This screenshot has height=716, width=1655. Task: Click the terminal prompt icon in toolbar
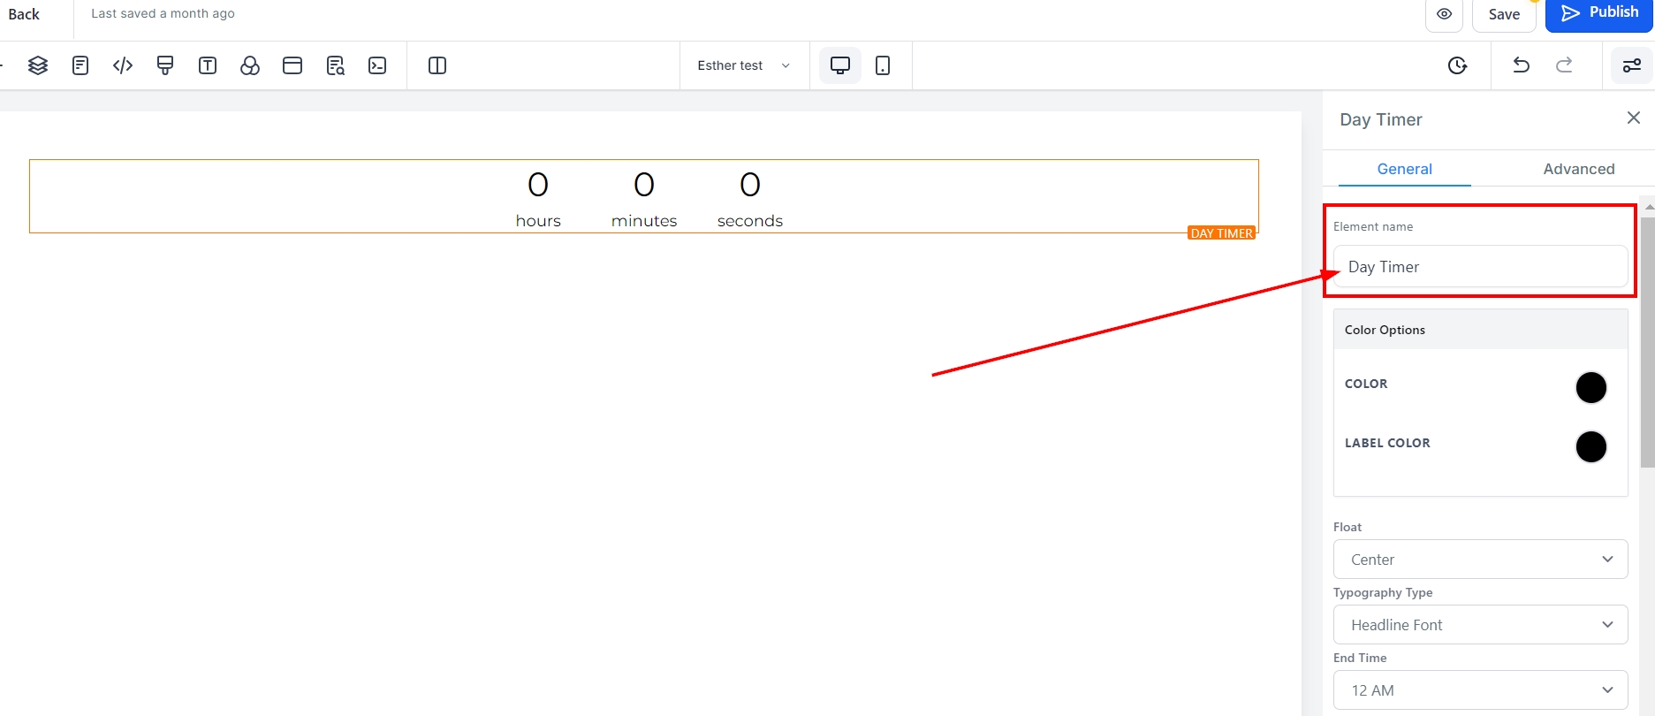coord(377,65)
